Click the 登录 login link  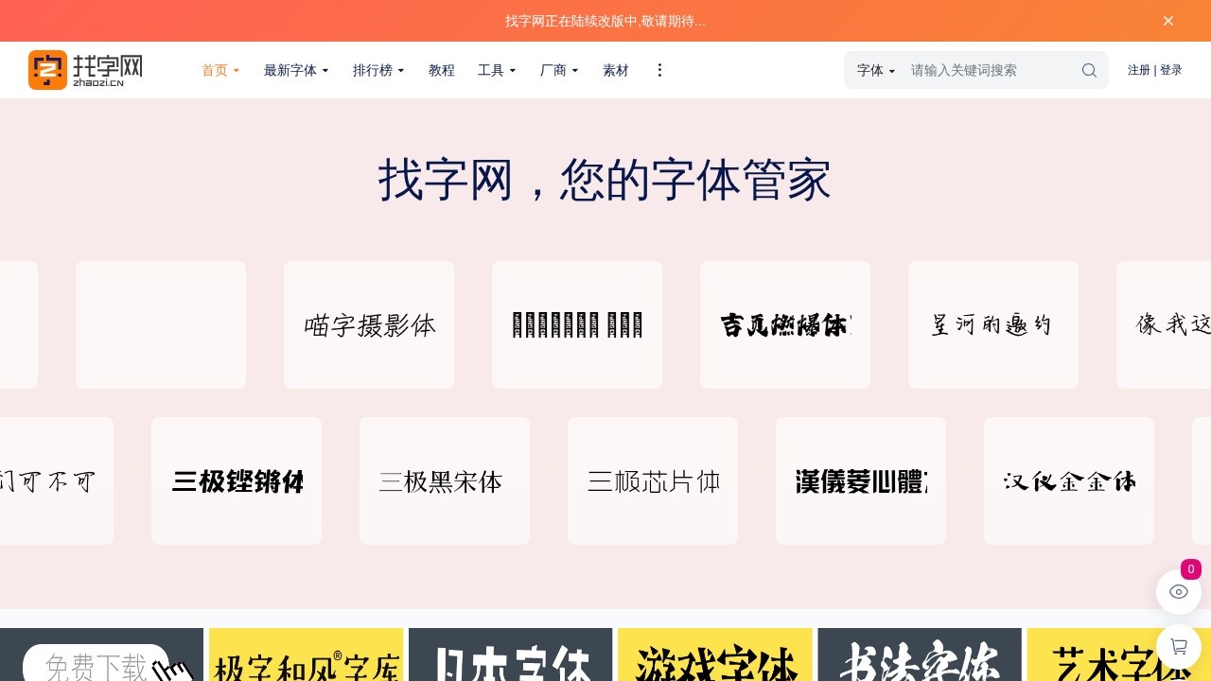(1171, 70)
